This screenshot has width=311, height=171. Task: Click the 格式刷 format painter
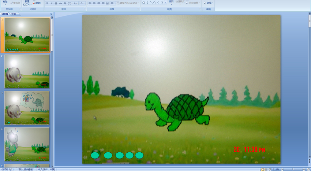tap(15, 3)
